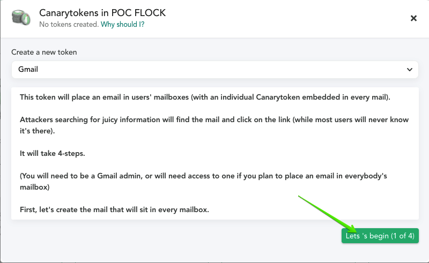The width and height of the screenshot is (429, 263).
Task: Expand the token selector using the chevron arrow
Action: [x=409, y=70]
